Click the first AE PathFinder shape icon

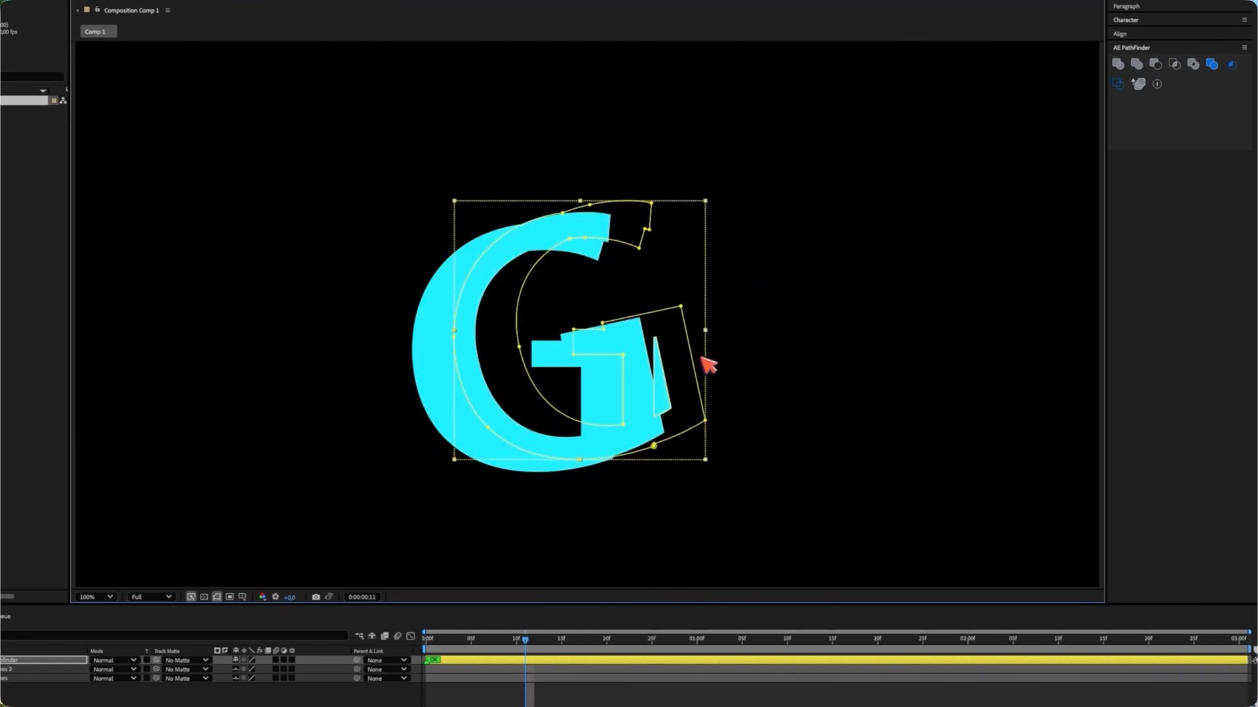pyautogui.click(x=1118, y=64)
